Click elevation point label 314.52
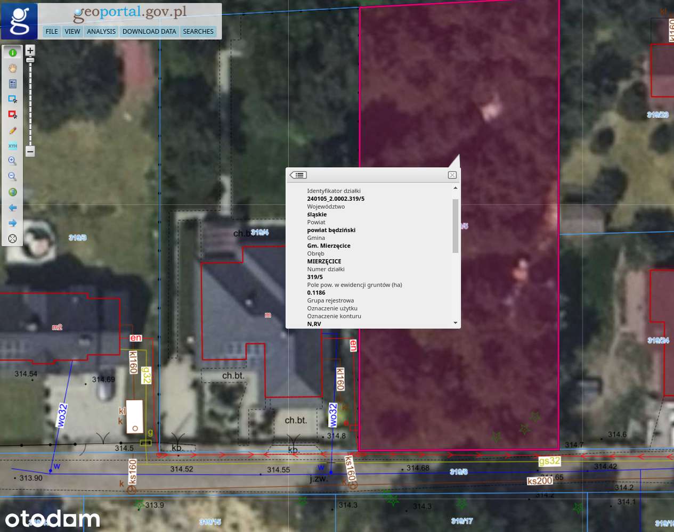The width and height of the screenshot is (674, 532). point(182,469)
